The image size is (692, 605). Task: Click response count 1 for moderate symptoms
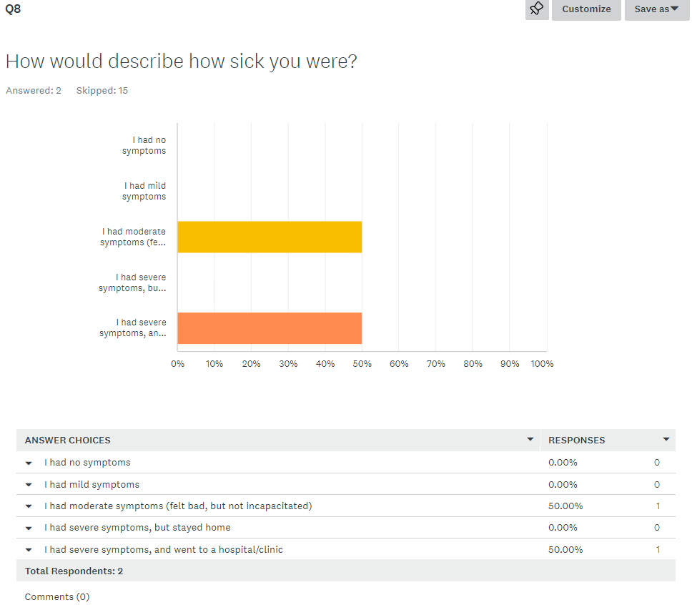pos(657,506)
